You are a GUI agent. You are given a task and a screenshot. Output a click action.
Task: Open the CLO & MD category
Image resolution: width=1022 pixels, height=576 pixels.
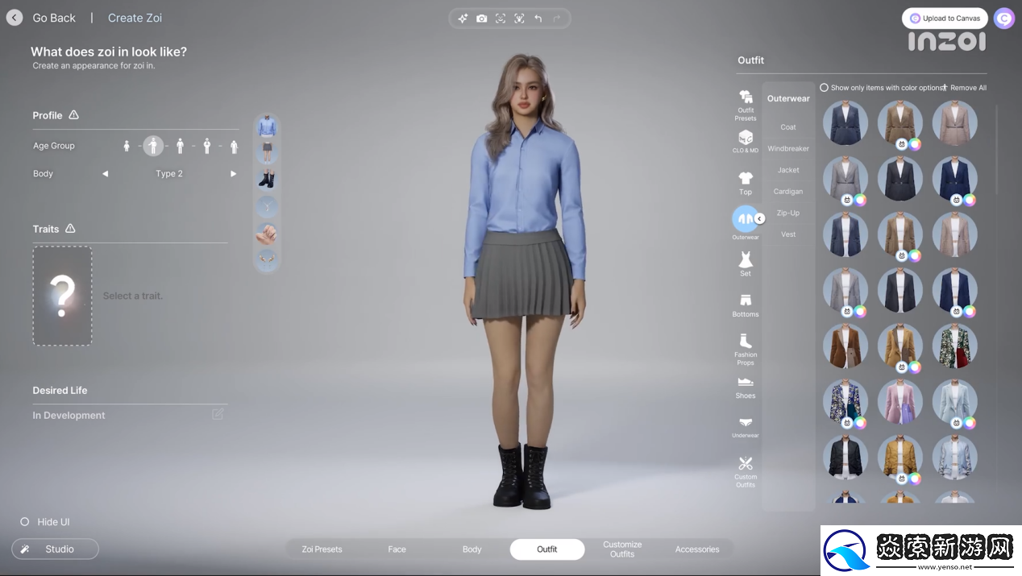coord(746,141)
